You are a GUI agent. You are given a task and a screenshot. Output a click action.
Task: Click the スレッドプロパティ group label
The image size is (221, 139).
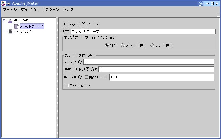coord(80,56)
